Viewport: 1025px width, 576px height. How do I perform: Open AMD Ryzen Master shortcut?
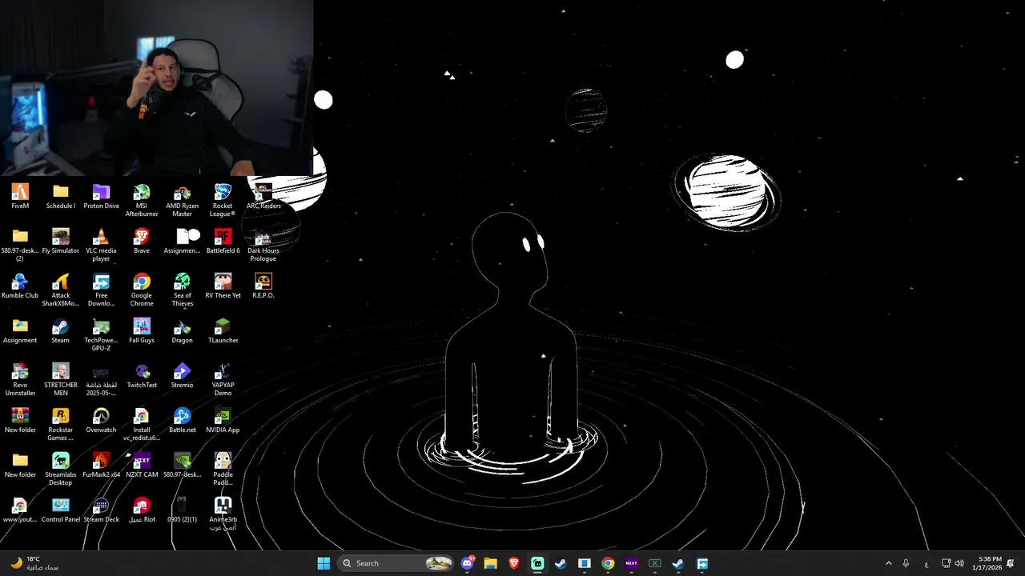pos(183,201)
